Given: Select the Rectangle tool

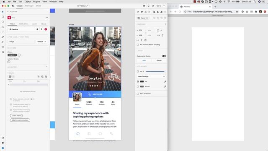Looking at the screenshot, I should [x=3, y=17].
